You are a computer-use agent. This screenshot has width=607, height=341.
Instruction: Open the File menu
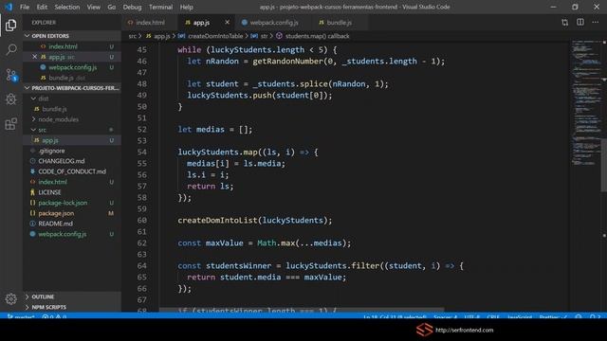point(25,7)
